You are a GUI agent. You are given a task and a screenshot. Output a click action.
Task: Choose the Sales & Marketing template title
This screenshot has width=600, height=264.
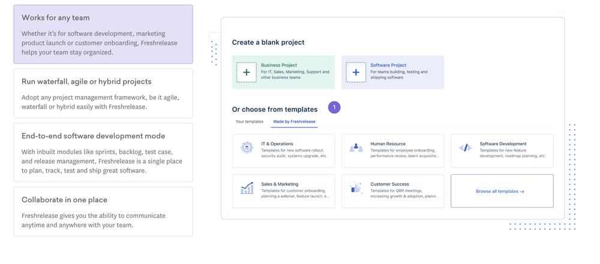coord(280,184)
